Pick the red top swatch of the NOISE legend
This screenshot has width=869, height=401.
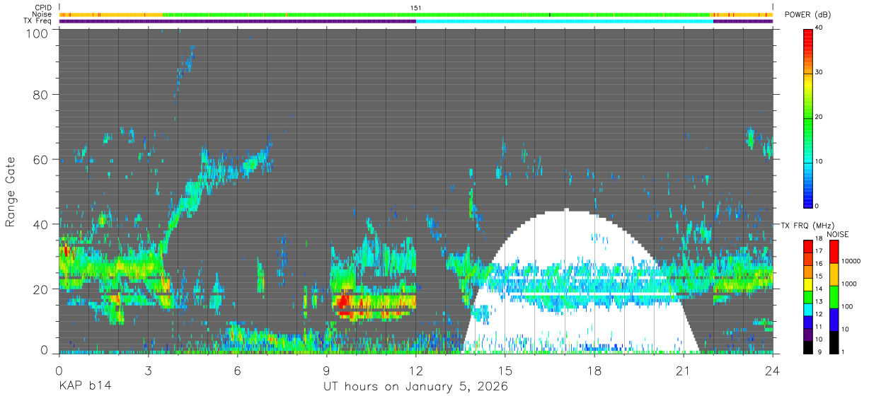pyautogui.click(x=834, y=252)
